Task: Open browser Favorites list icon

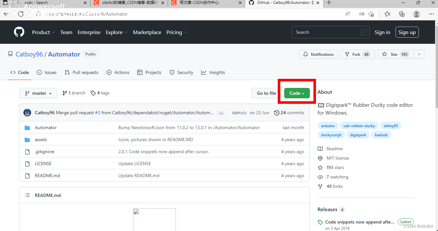Action: [x=387, y=14]
